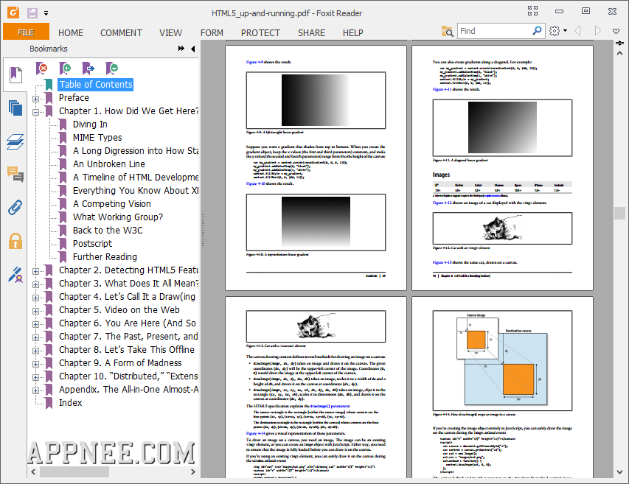Switch to the SHARE ribbon tab
This screenshot has height=484, width=629.
click(x=311, y=33)
